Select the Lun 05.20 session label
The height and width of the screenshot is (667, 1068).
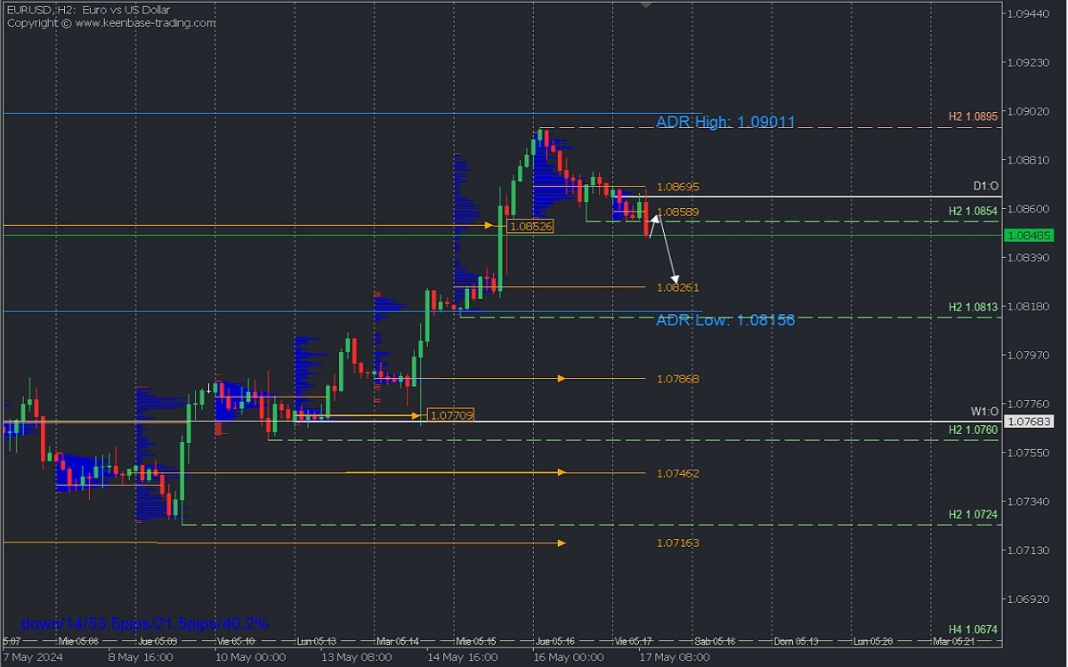(873, 640)
